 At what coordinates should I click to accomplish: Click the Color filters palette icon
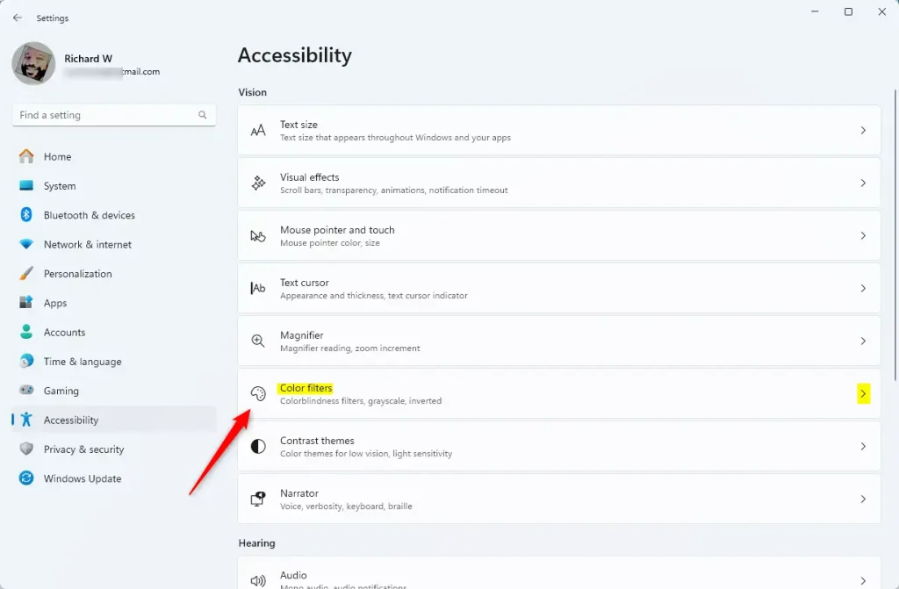tap(258, 394)
